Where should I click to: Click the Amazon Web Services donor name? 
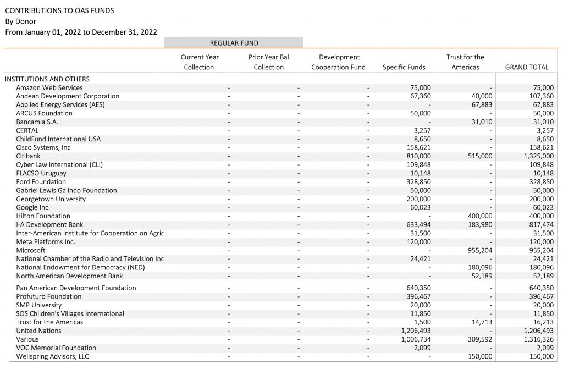click(49, 87)
